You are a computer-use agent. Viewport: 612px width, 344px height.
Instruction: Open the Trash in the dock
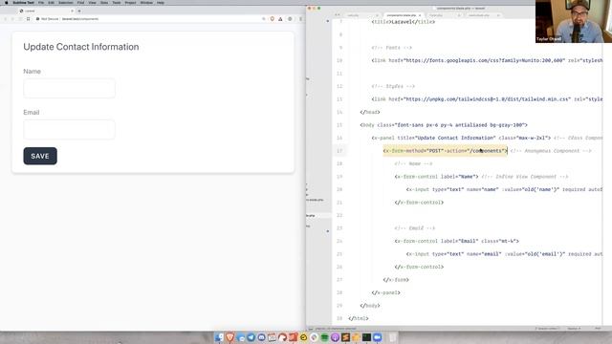393,337
